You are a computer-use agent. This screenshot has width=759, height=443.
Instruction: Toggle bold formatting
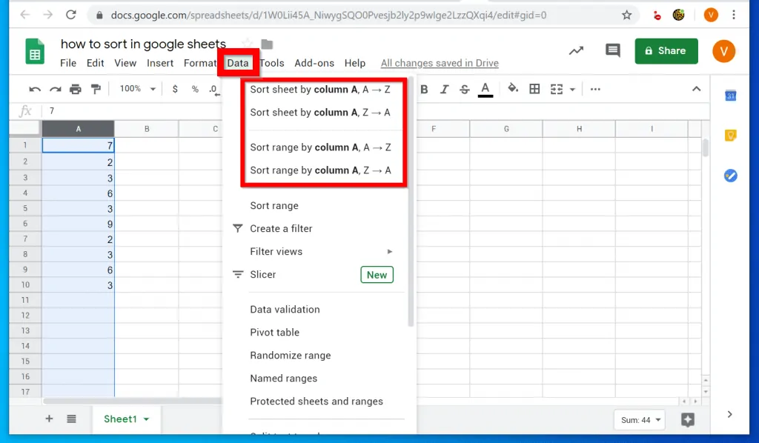point(424,89)
